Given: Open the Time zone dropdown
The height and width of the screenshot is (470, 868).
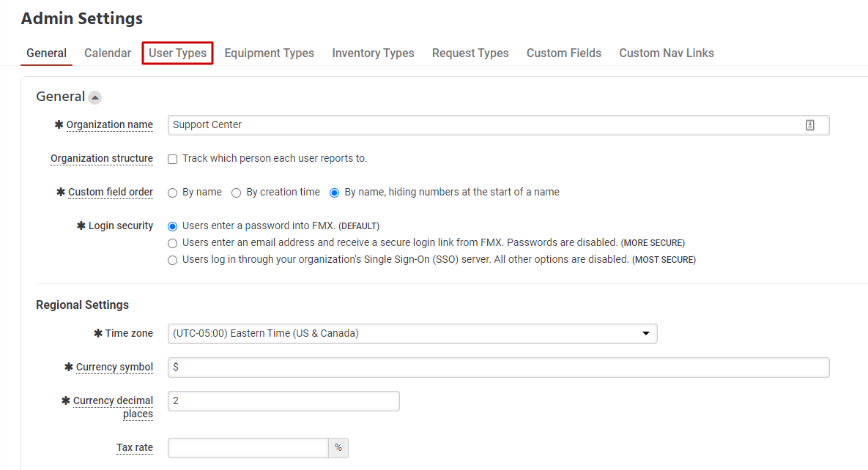Looking at the screenshot, I should pos(412,334).
